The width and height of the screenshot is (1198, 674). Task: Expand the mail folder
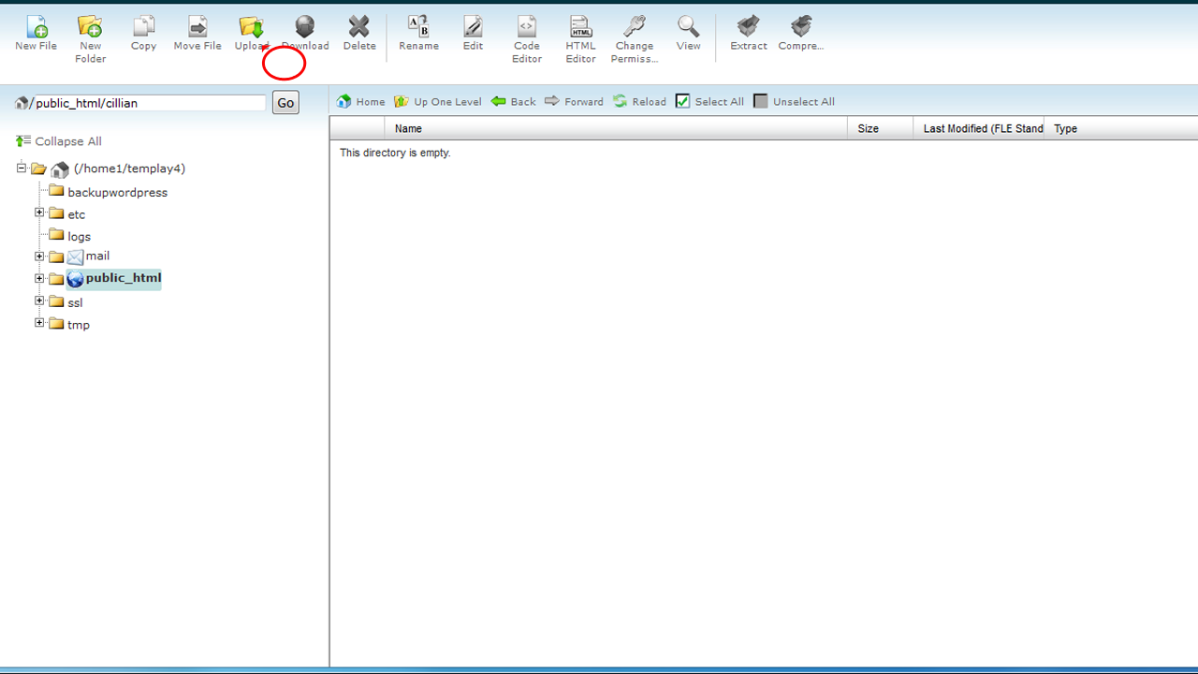[39, 256]
